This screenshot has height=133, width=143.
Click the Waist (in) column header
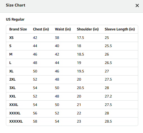point(63,29)
